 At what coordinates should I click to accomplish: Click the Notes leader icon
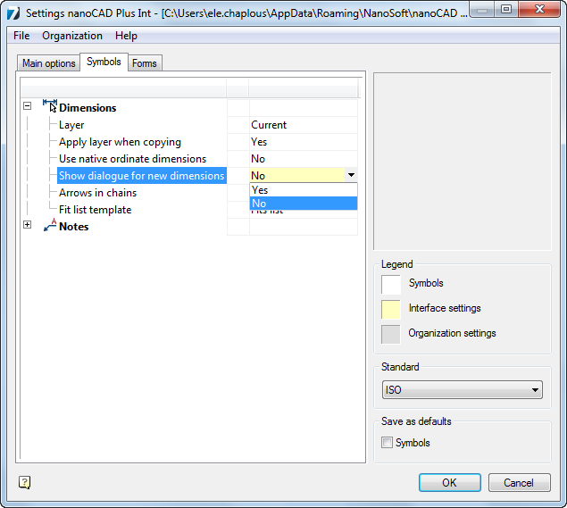[50, 225]
